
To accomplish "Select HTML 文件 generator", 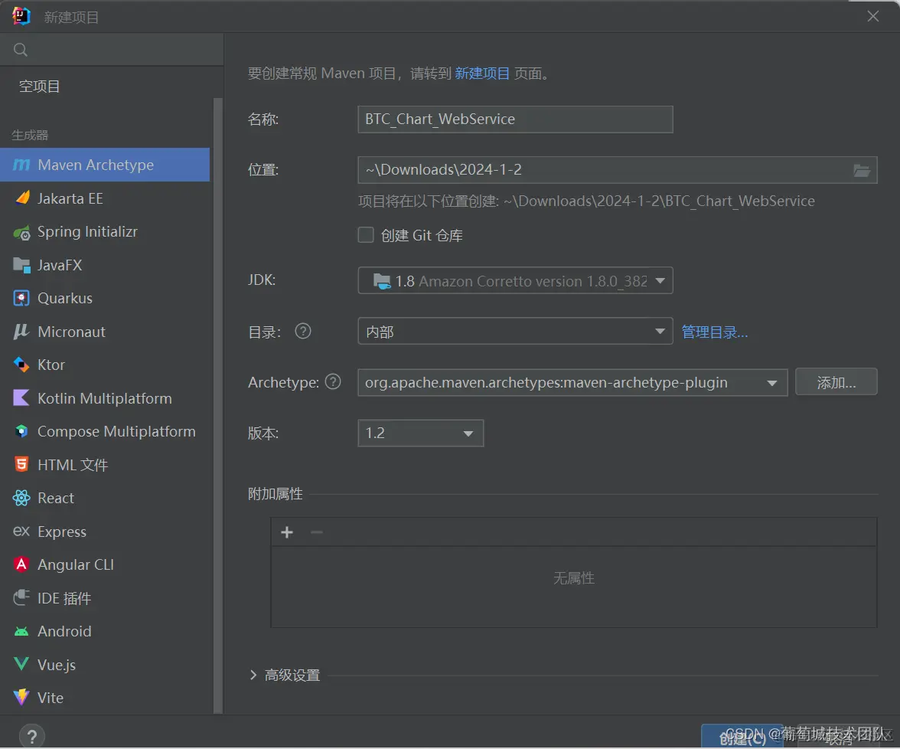I will (x=105, y=465).
